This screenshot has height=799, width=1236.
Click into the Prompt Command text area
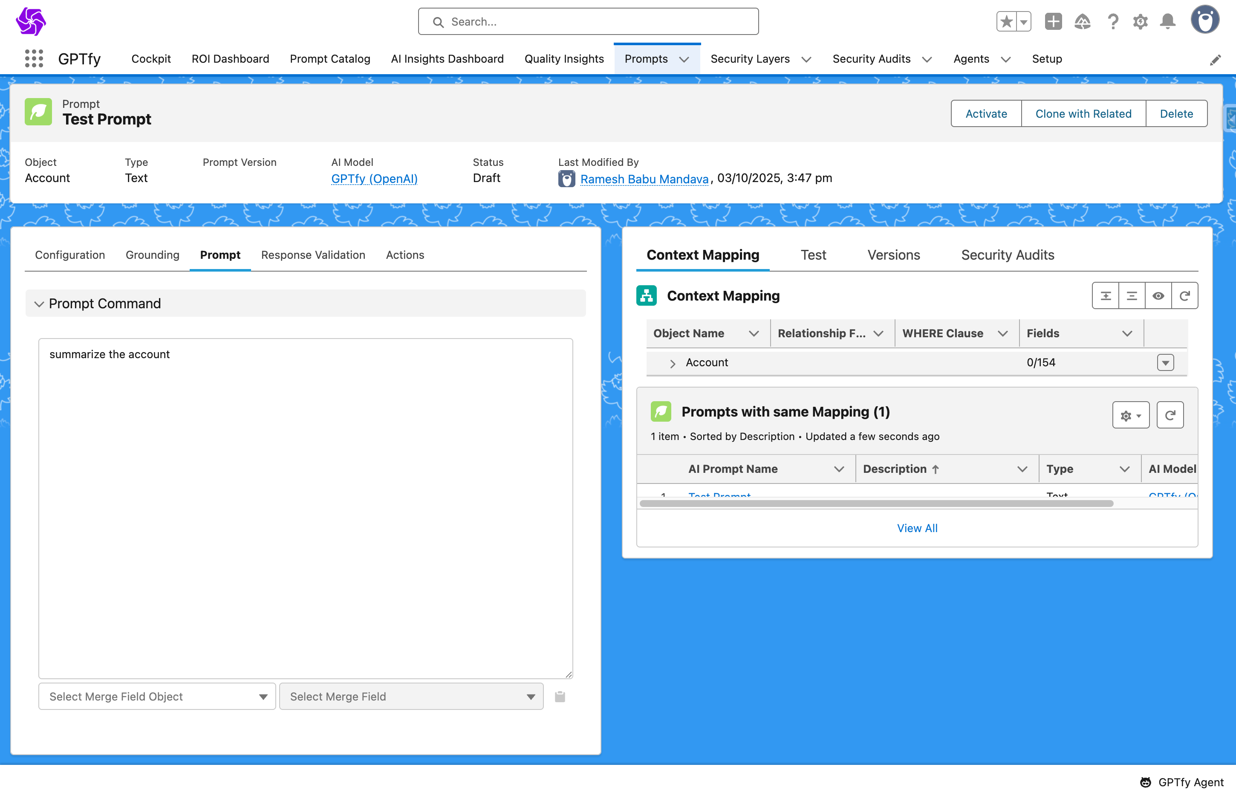point(306,509)
